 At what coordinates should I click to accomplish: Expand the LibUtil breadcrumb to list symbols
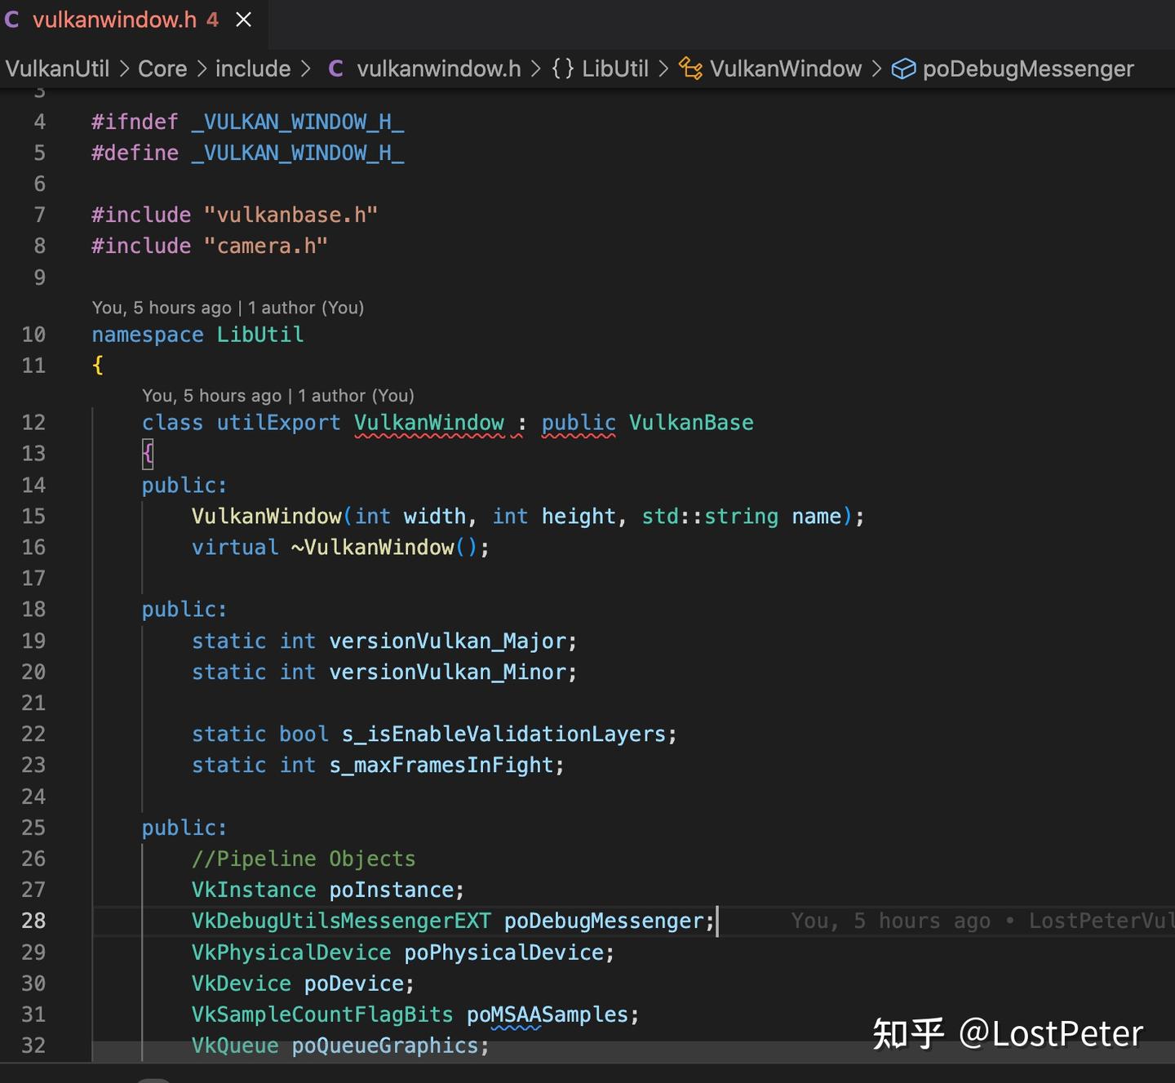(614, 69)
